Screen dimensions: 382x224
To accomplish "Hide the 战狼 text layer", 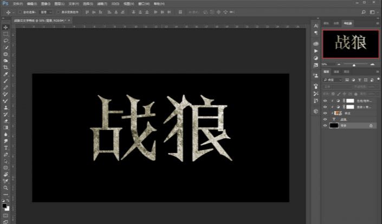I will (325, 119).
